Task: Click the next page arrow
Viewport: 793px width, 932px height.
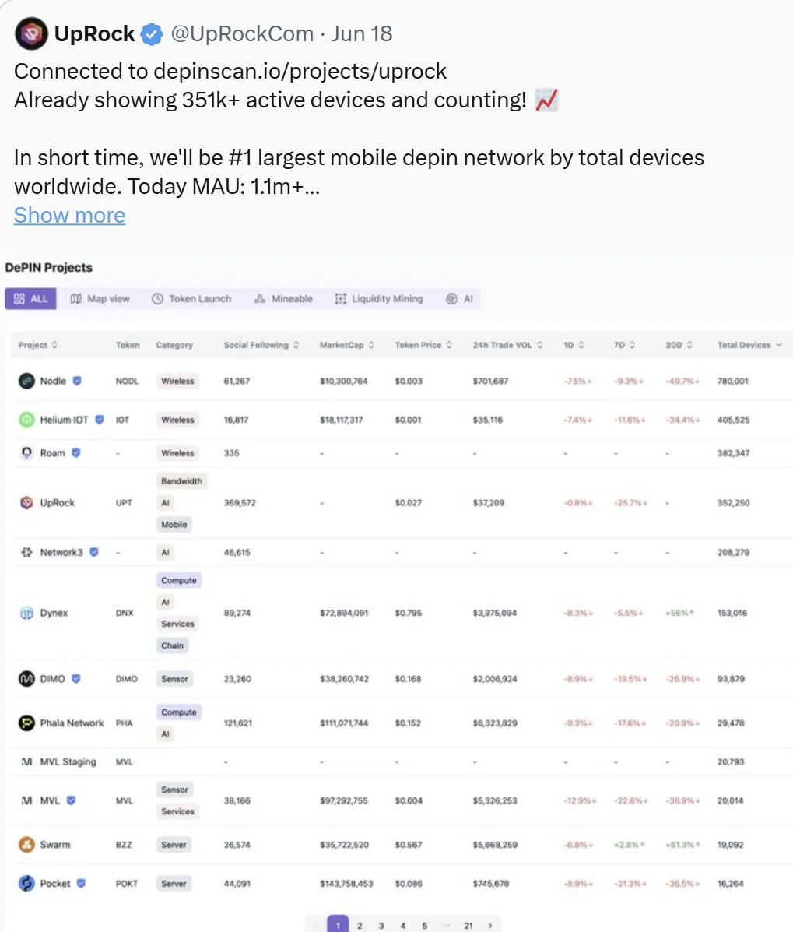Action: click(x=490, y=926)
